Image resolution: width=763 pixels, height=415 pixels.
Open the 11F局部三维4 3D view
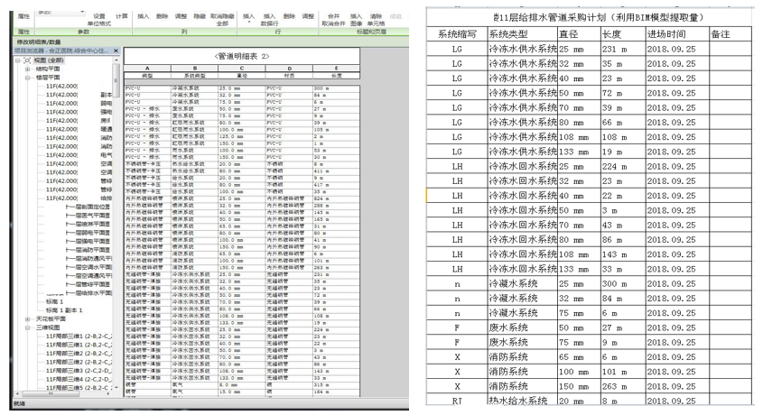coord(79,379)
